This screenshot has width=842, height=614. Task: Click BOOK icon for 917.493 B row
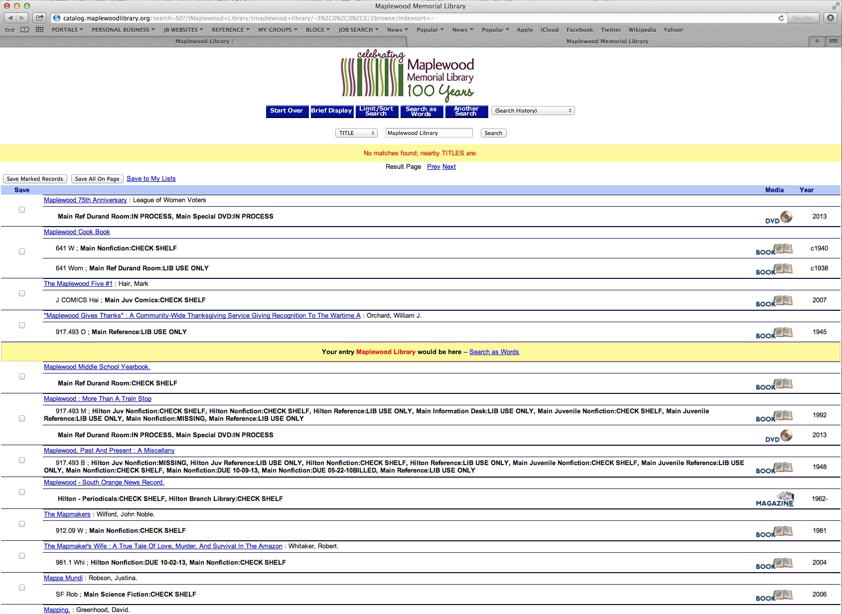click(774, 468)
